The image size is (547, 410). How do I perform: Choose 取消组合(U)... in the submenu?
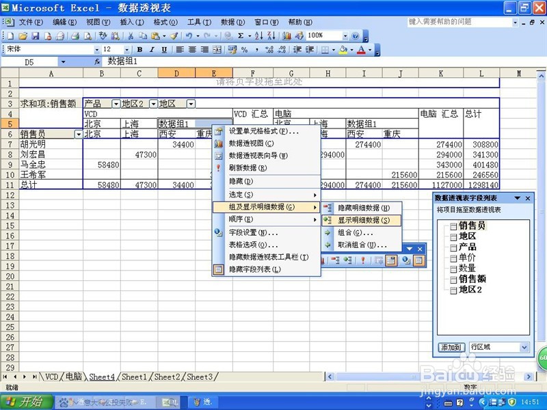coord(362,245)
